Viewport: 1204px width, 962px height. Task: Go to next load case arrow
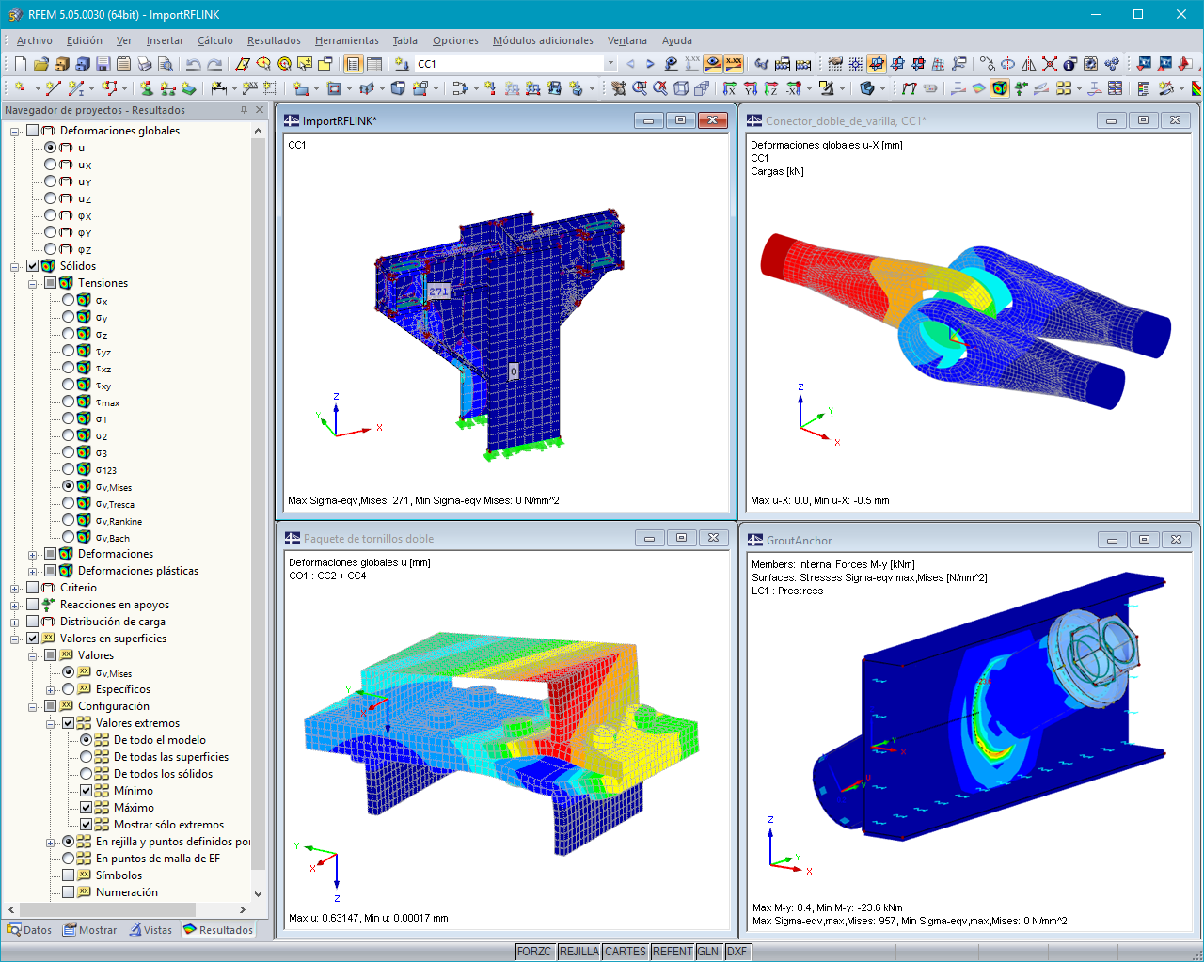(650, 64)
